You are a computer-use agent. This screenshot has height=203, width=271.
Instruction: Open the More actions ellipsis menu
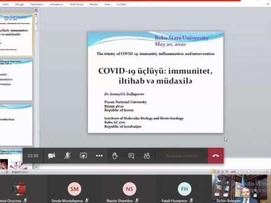tap(99, 156)
